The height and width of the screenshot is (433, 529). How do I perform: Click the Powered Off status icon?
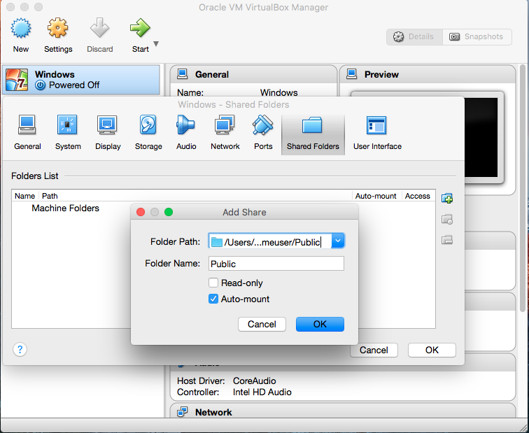40,85
